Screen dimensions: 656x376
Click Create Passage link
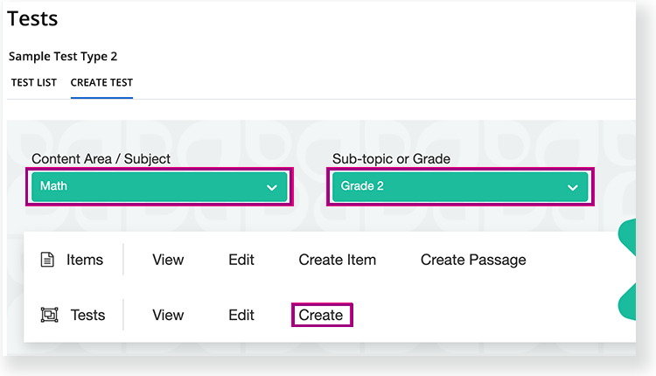(x=473, y=260)
